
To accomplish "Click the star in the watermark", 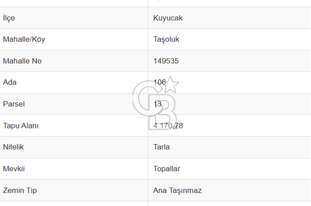I will tap(170, 85).
